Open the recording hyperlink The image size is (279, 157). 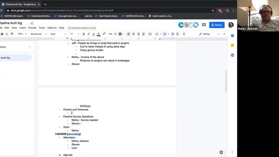[74, 134]
